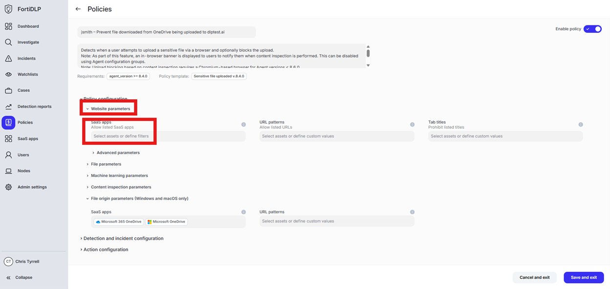
Task: Open Incidents warning triangle icon
Action: click(8, 59)
